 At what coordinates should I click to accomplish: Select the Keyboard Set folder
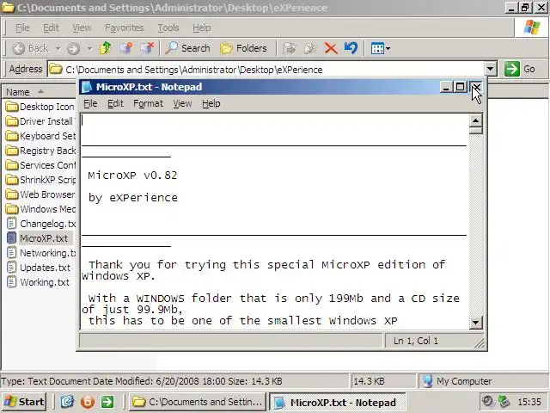coord(40,136)
